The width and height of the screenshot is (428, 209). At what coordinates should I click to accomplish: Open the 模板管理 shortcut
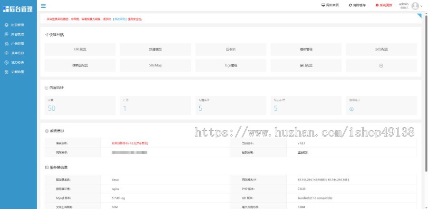306,50
